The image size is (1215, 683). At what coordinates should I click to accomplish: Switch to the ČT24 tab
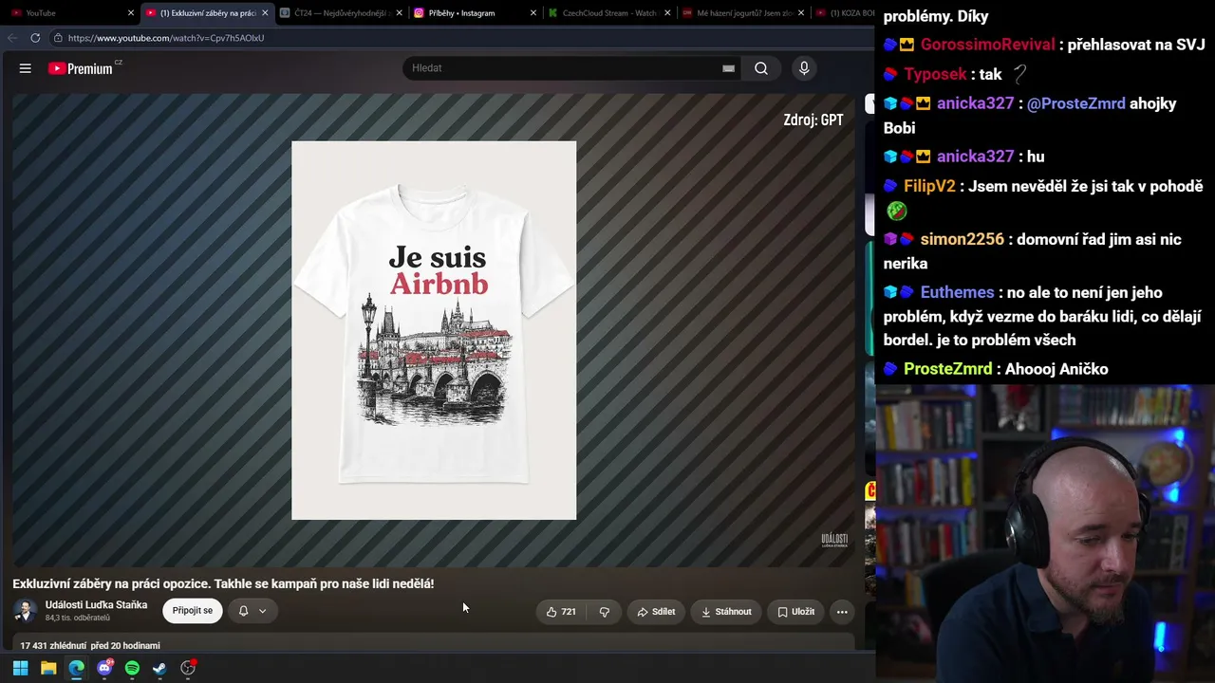click(341, 13)
